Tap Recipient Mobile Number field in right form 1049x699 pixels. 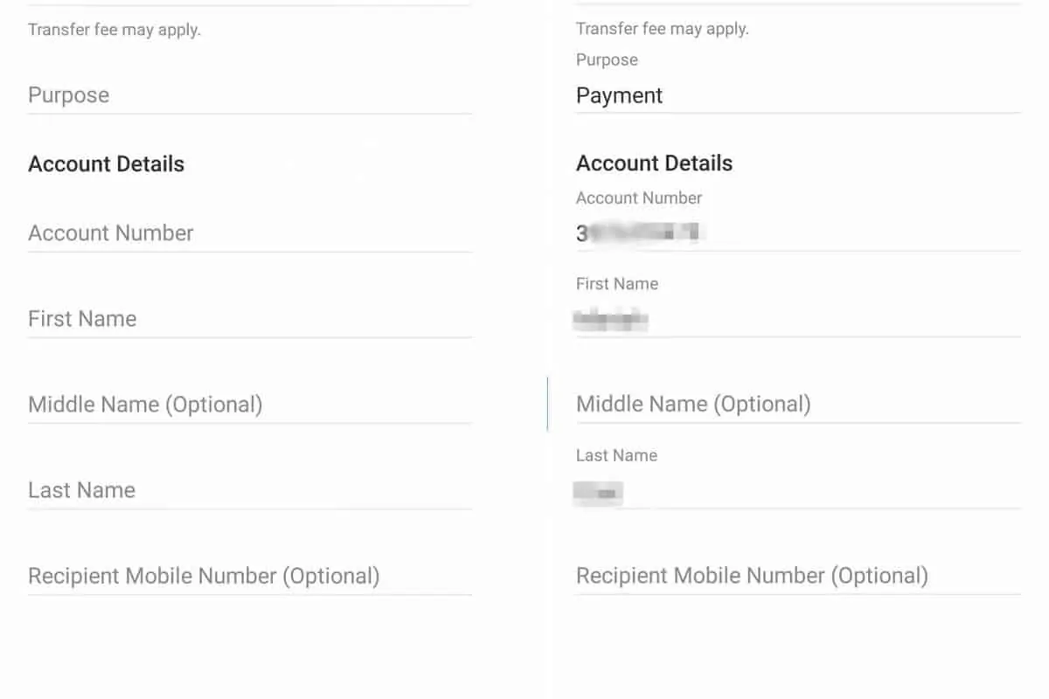797,577
